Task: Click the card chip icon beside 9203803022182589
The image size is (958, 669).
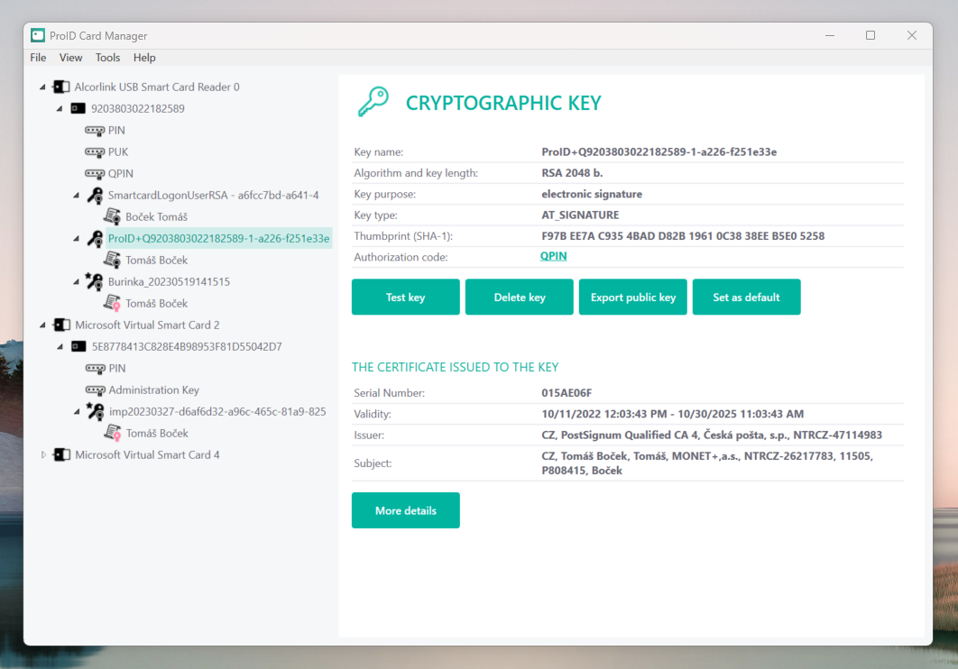Action: 78,109
